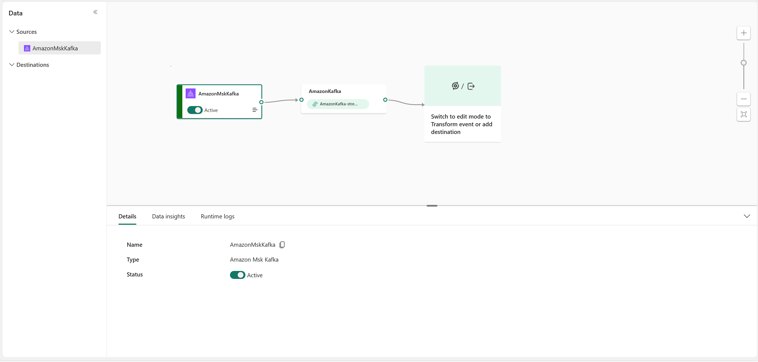The image size is (758, 362).
Task: Click the export/destination icon on transform node
Action: (470, 86)
